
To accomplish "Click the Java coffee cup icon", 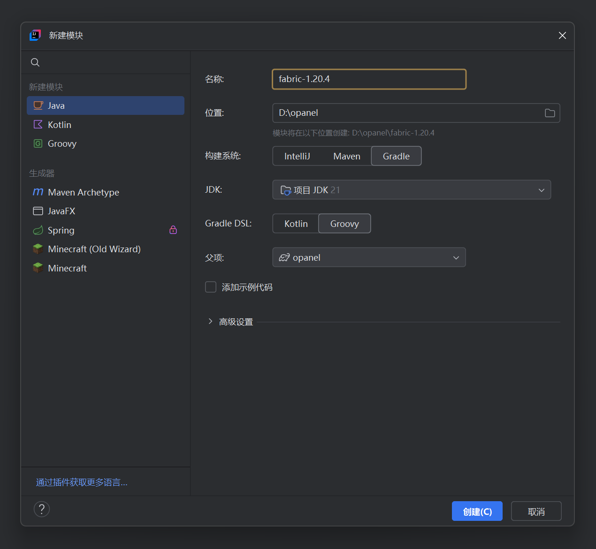I will pos(38,105).
